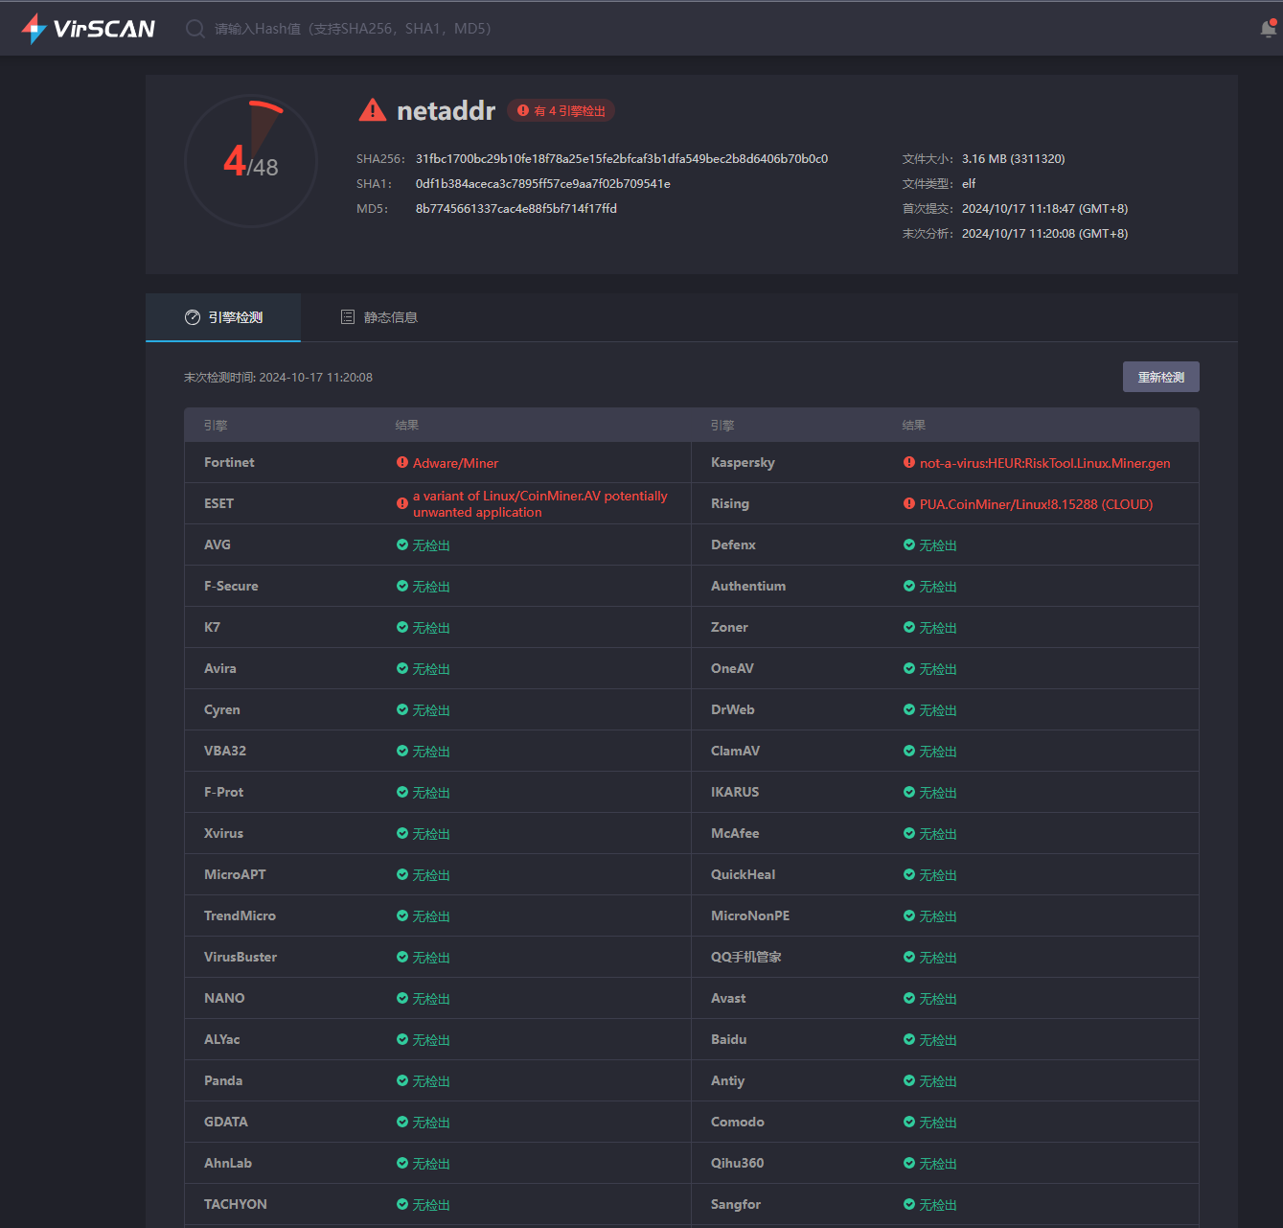Click the green check icon in ClamAV row

(909, 751)
